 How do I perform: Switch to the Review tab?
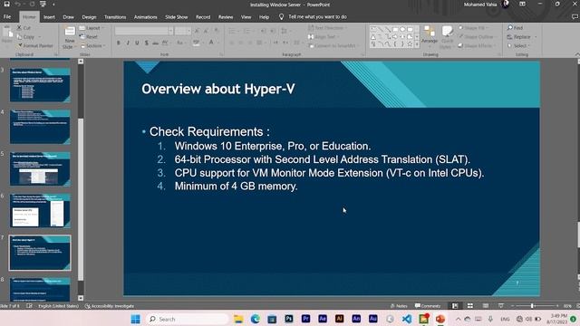pyautogui.click(x=226, y=17)
